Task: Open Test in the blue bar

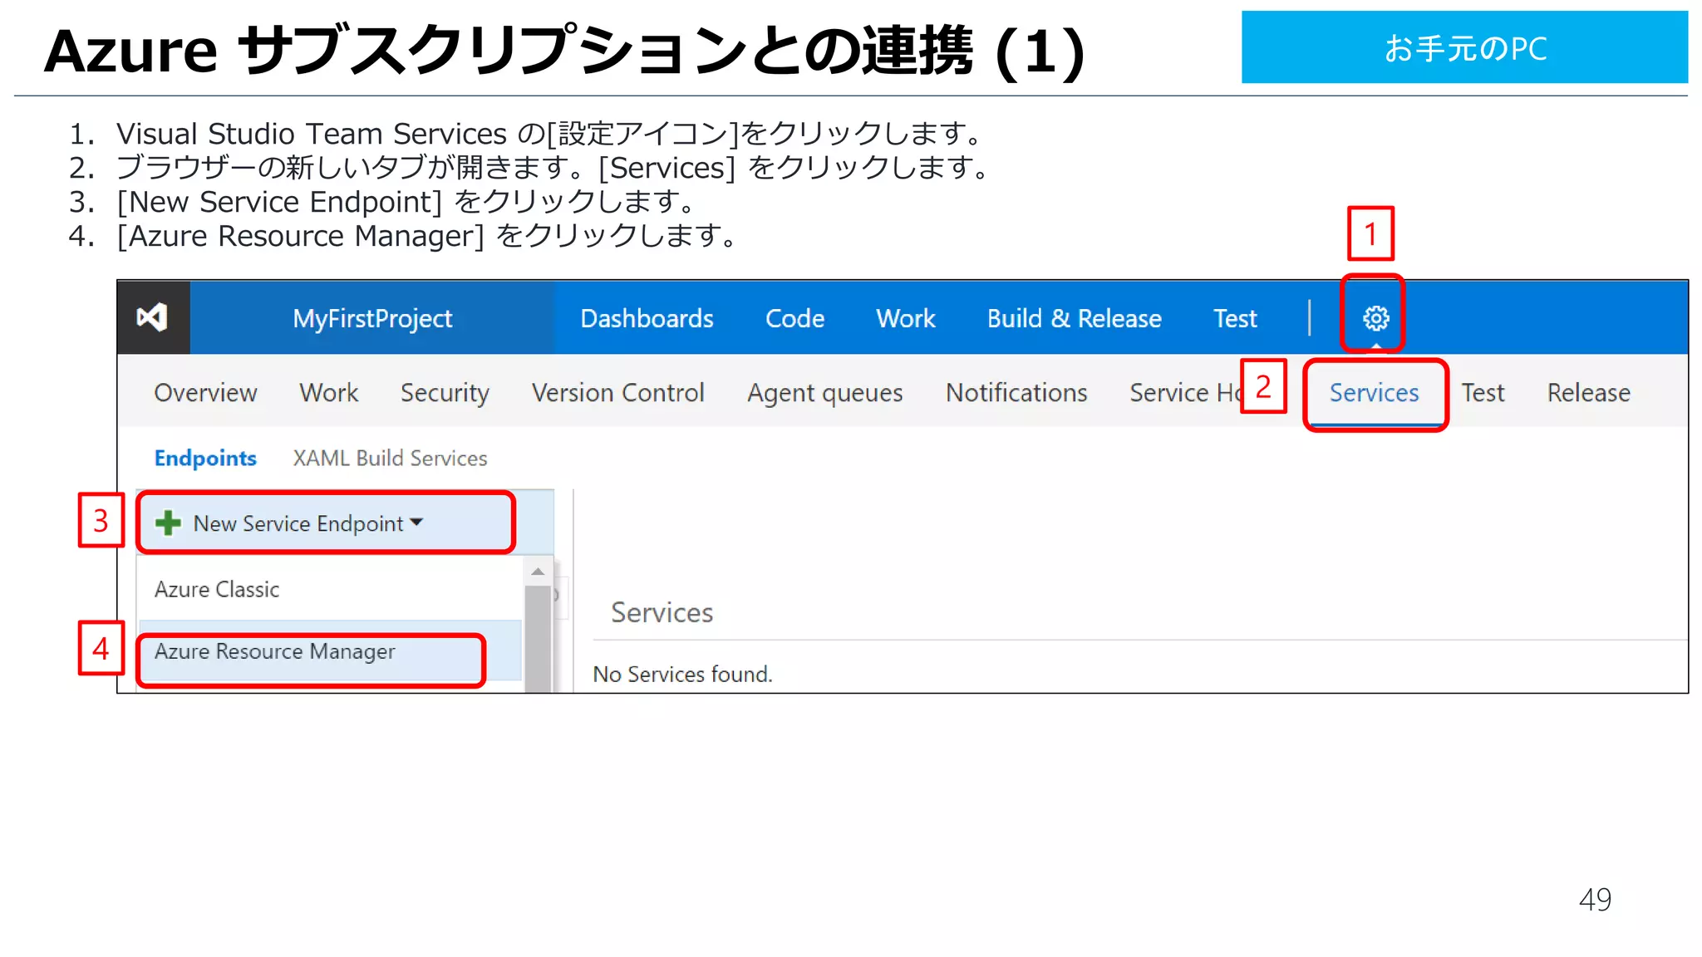Action: tap(1235, 318)
